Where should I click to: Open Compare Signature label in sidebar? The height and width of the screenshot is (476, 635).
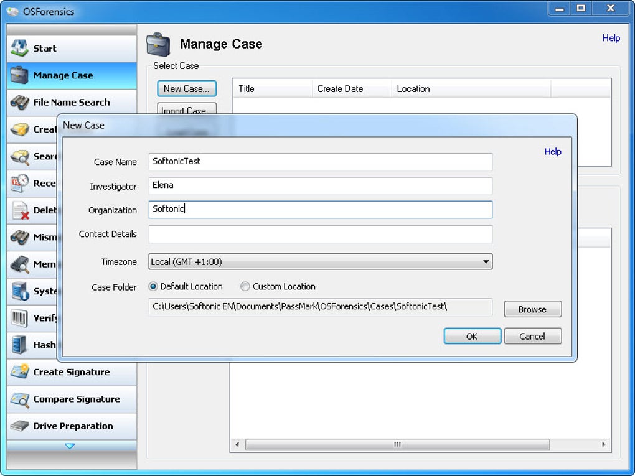coord(77,399)
